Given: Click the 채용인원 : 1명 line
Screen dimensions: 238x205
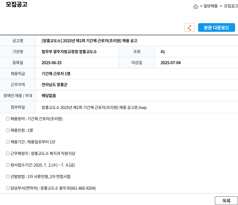Looking at the screenshot, I should pos(19,130).
